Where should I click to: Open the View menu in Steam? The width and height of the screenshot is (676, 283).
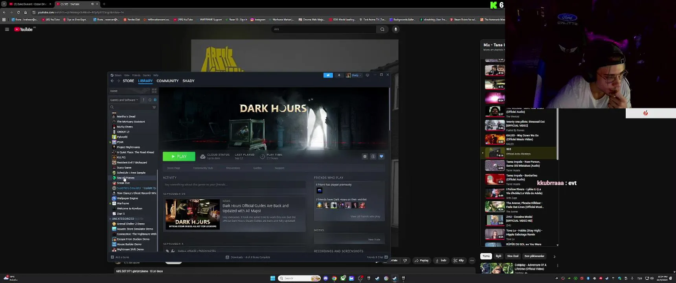coord(127,75)
